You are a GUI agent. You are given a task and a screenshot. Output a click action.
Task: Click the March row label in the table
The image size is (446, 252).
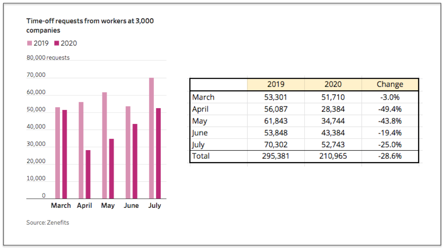(x=203, y=97)
